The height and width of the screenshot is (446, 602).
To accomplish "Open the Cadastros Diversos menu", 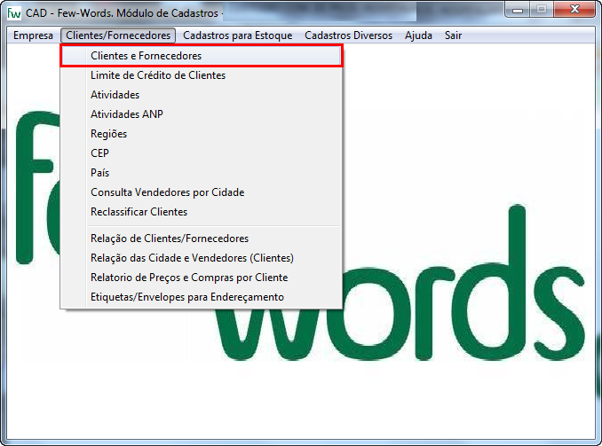I will (348, 35).
